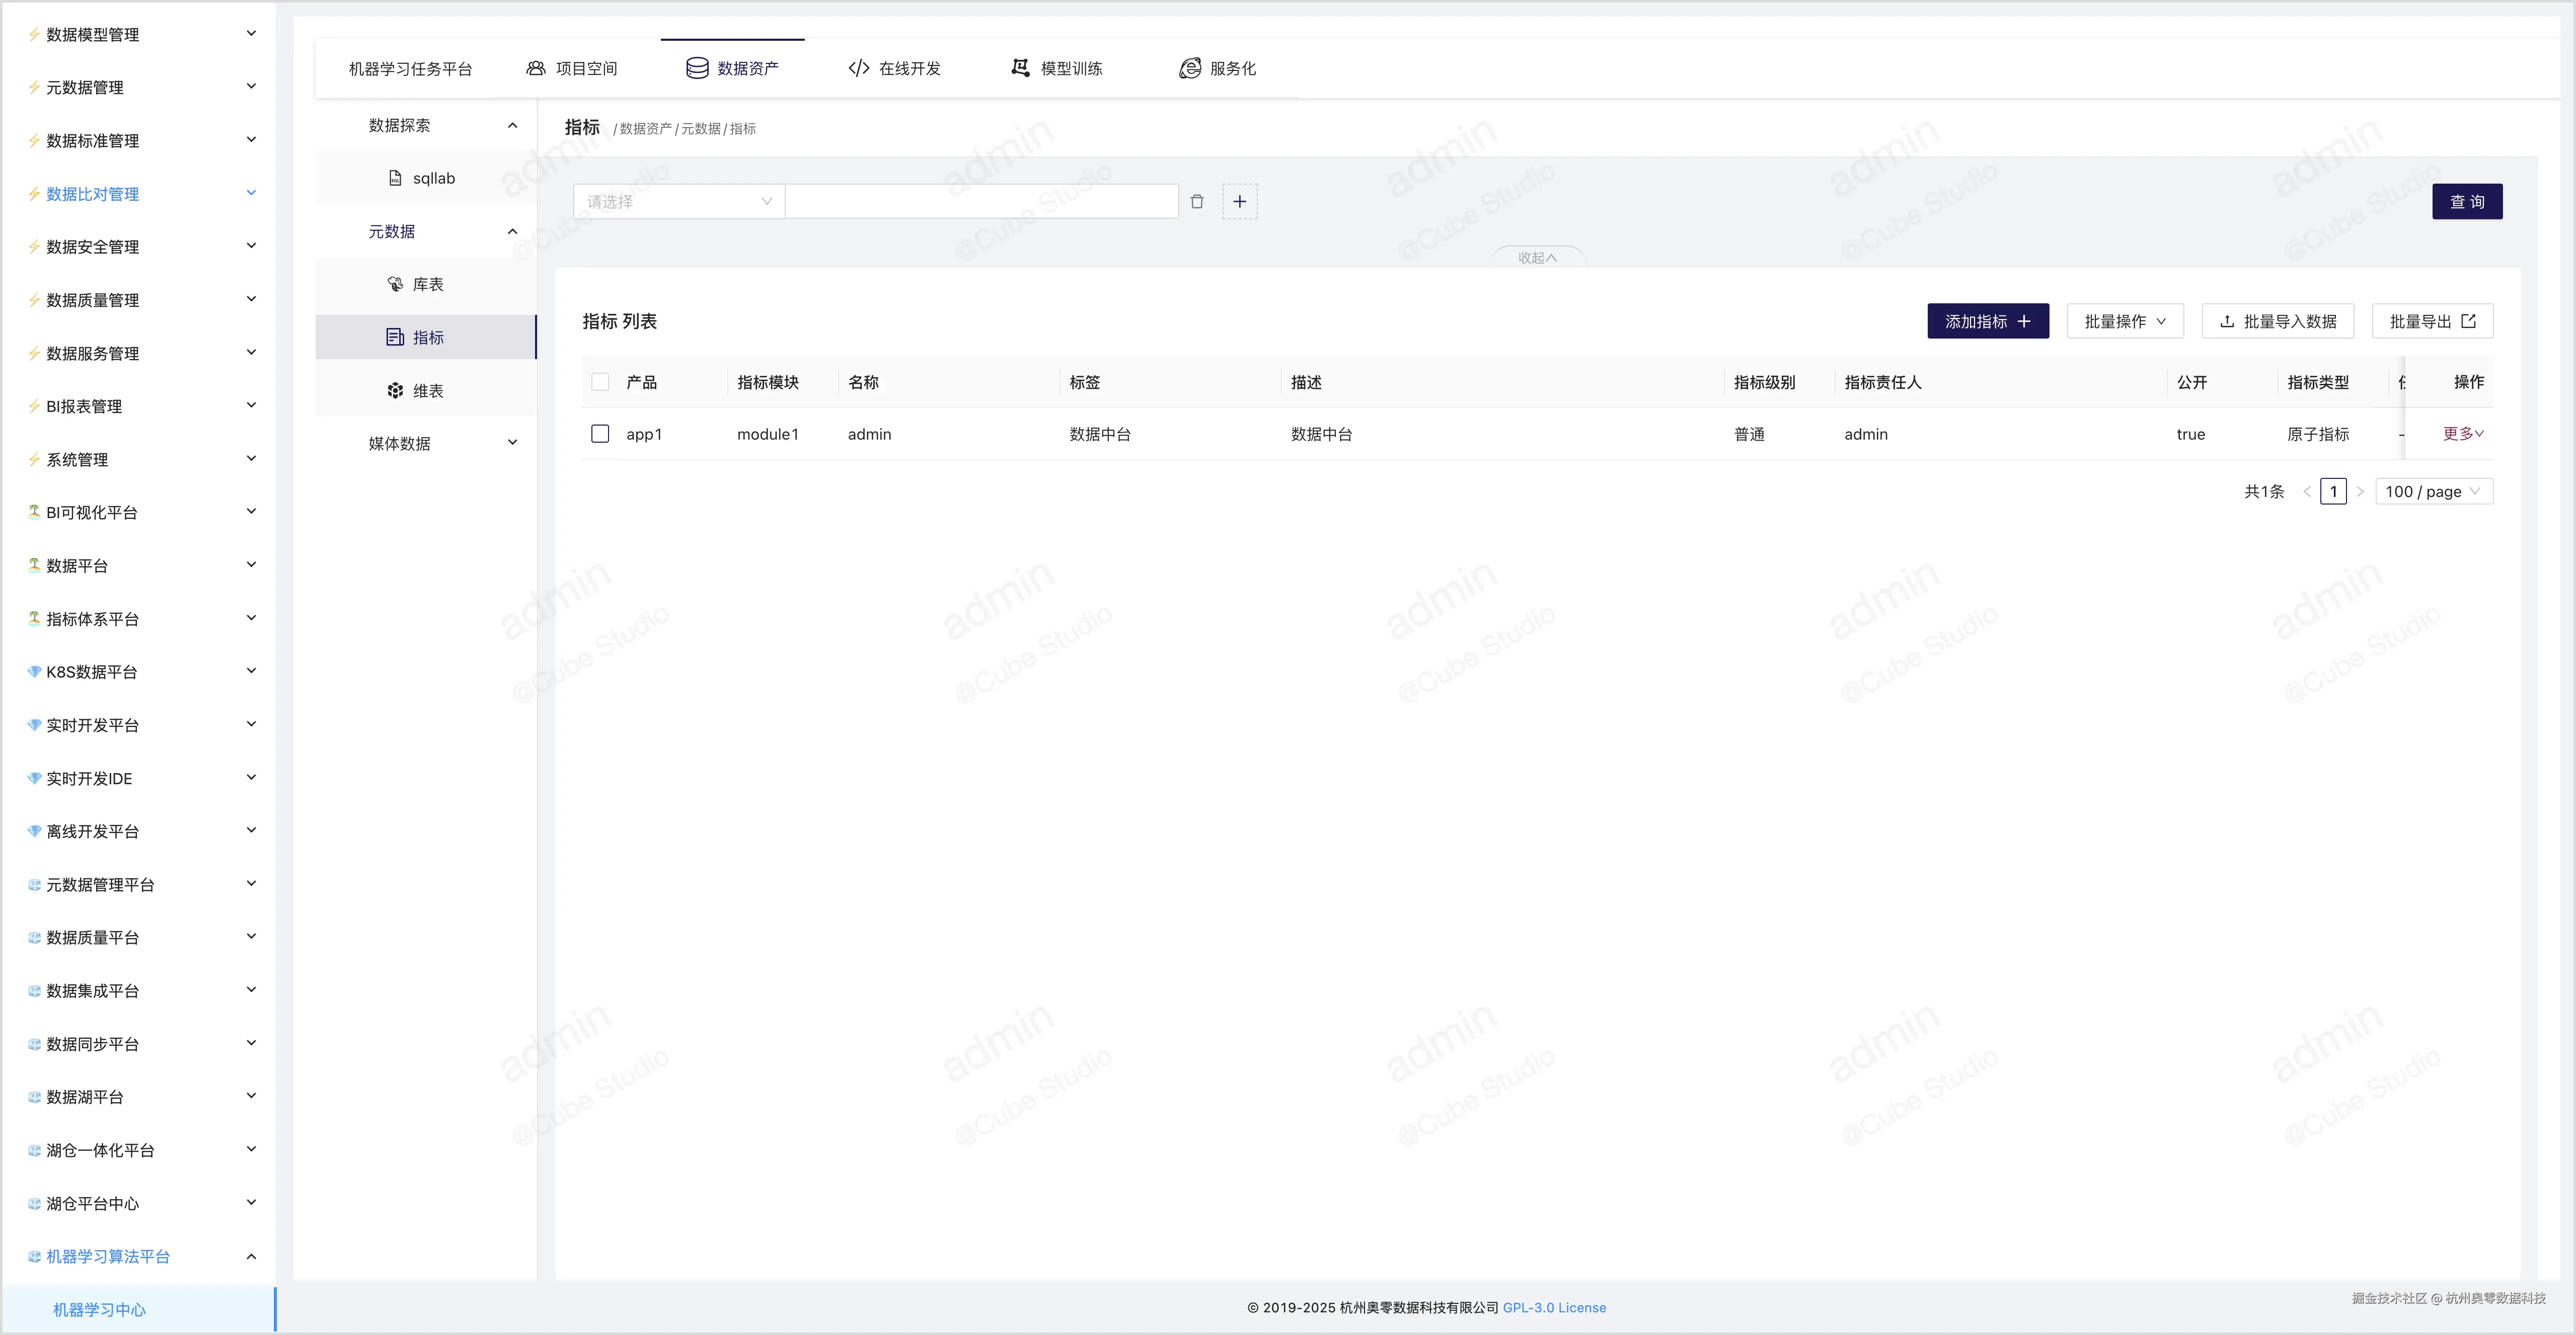Click the trash icon beside the filter input
The height and width of the screenshot is (1335, 2576).
[x=1196, y=202]
